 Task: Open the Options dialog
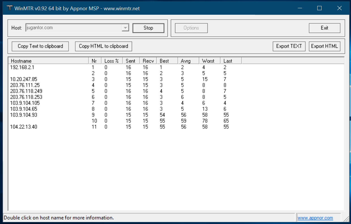click(x=191, y=28)
